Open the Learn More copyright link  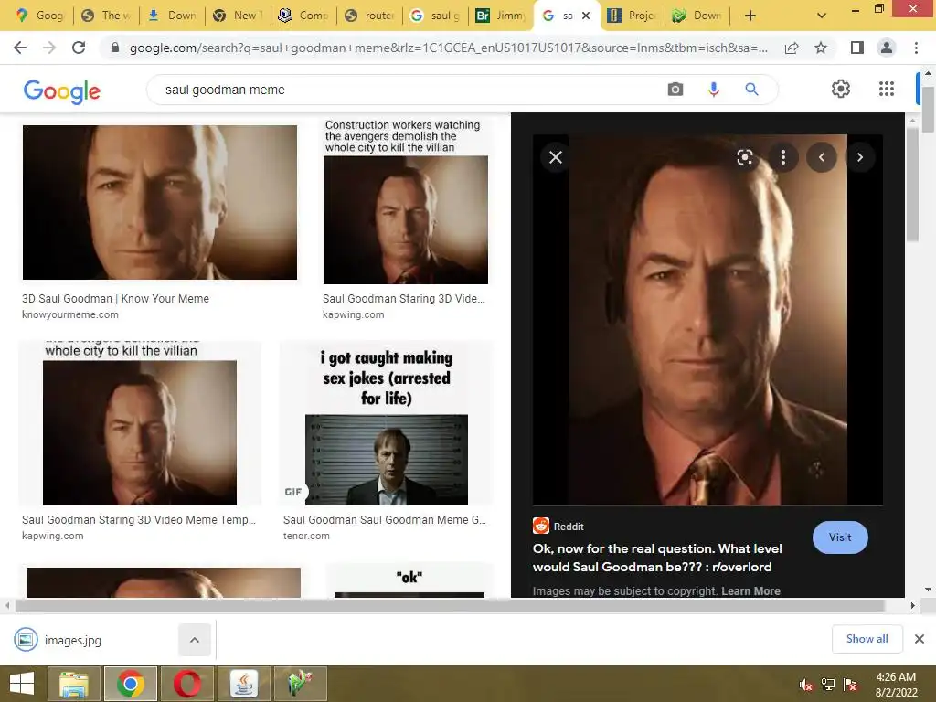tap(750, 591)
